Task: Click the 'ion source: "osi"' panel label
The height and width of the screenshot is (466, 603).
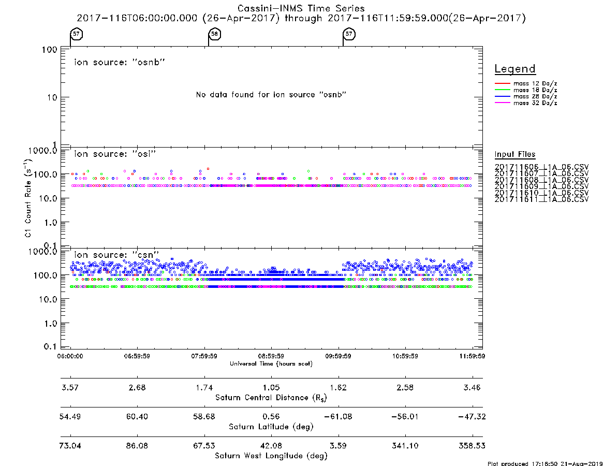Action: click(x=115, y=154)
